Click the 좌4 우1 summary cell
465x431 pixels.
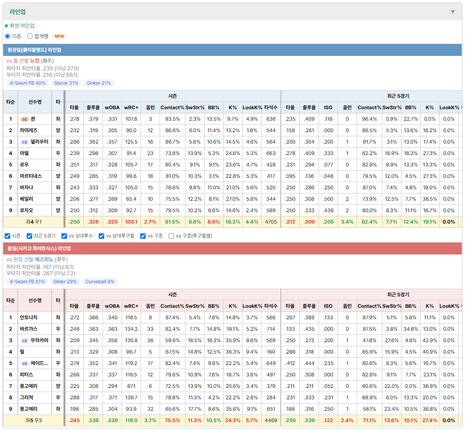33,222
